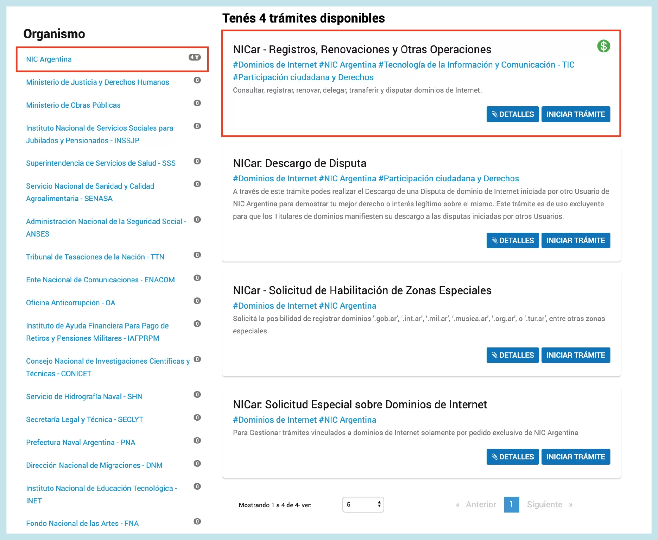Filter by Superintendencia de Servicios de Salud

pos(101,163)
